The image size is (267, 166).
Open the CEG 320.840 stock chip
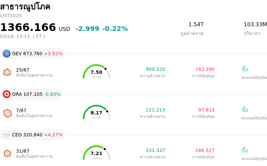(33, 135)
